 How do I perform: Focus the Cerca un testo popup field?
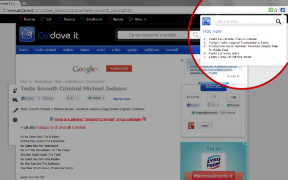tap(244, 22)
